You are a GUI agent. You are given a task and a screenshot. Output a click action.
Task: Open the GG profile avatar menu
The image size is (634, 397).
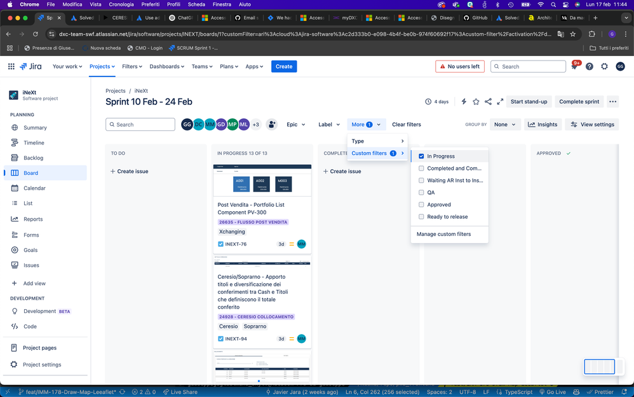click(x=620, y=66)
